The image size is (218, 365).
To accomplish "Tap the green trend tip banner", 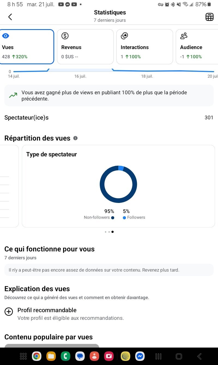I will pyautogui.click(x=109, y=96).
